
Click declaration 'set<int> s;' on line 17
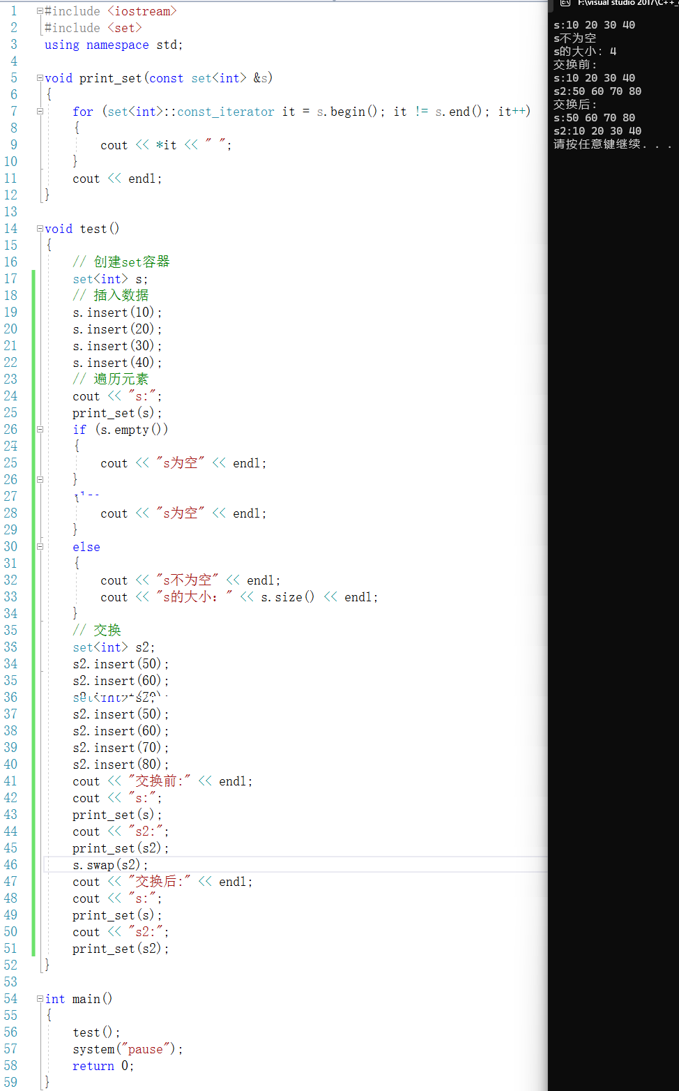click(110, 279)
